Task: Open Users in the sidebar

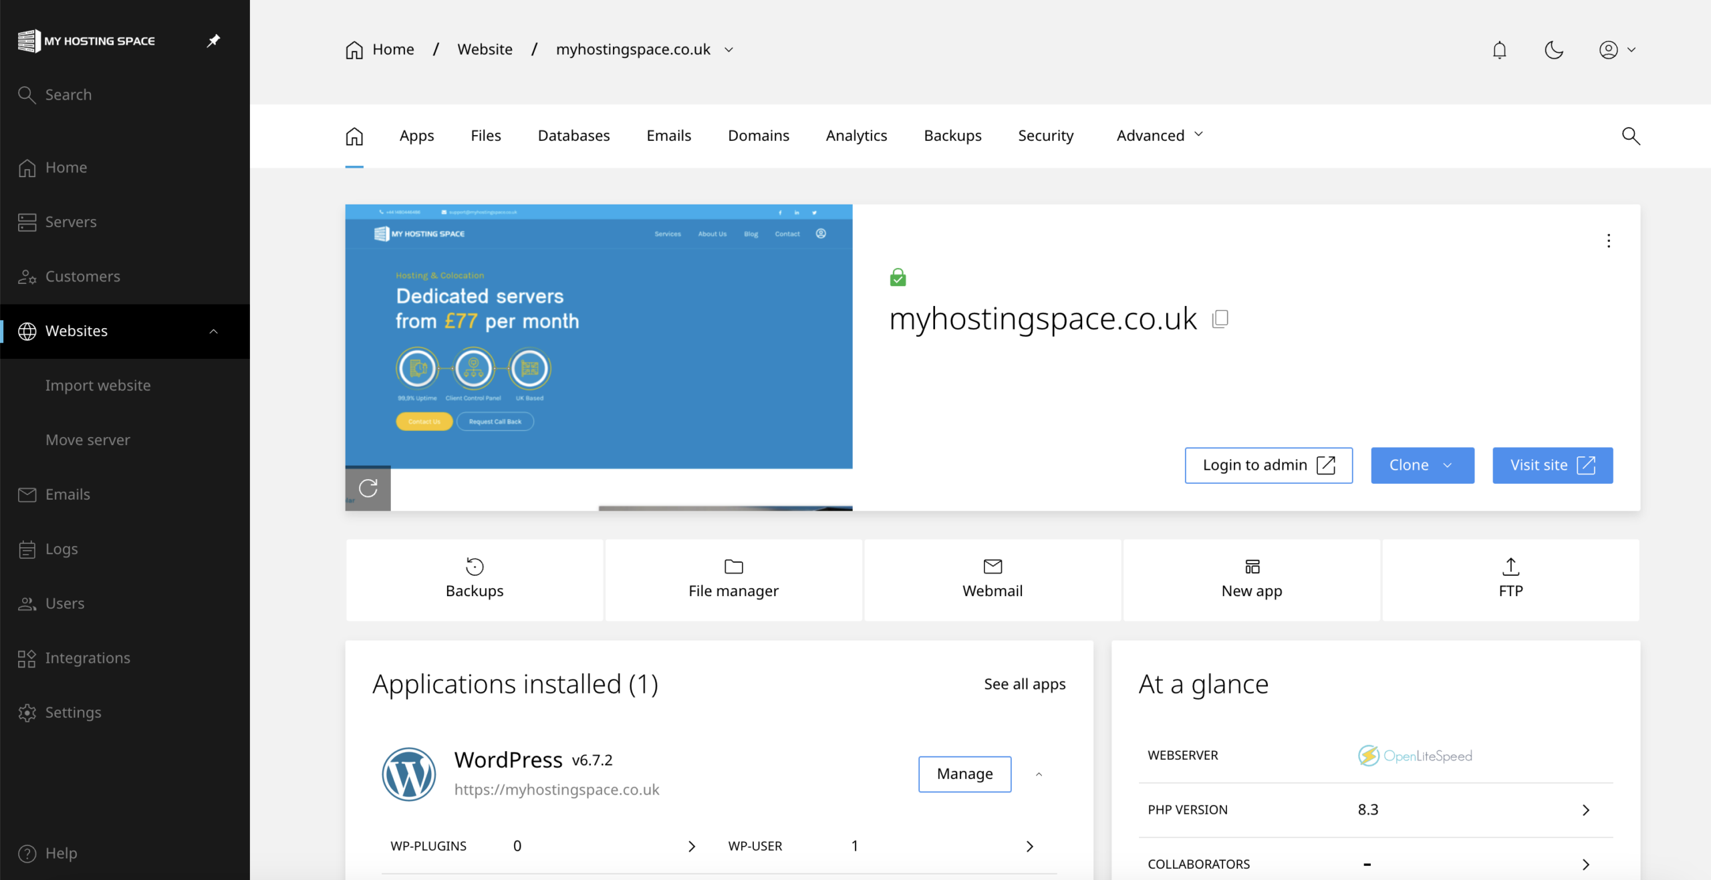Action: [x=125, y=603]
